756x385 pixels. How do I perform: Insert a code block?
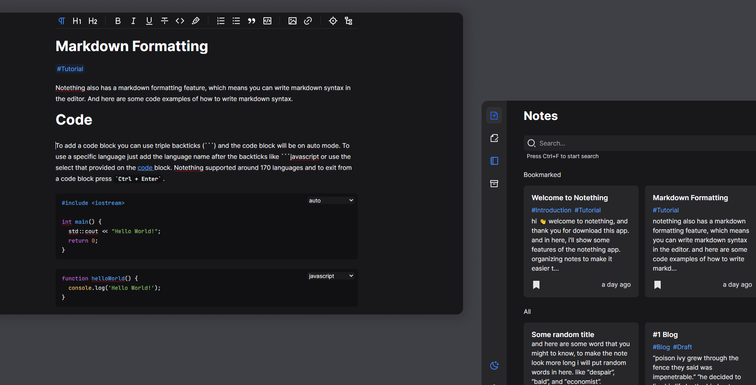click(267, 21)
